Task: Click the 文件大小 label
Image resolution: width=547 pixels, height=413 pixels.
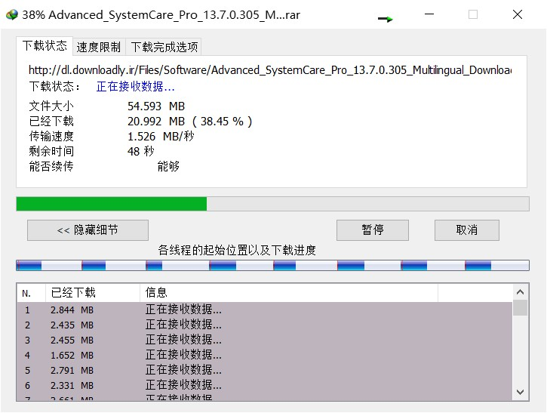Action: click(x=51, y=106)
